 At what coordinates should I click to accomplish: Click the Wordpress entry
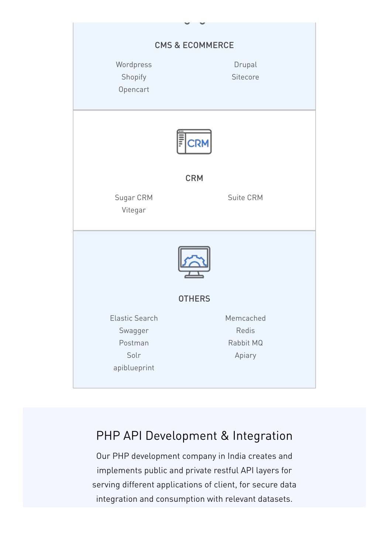[134, 65]
